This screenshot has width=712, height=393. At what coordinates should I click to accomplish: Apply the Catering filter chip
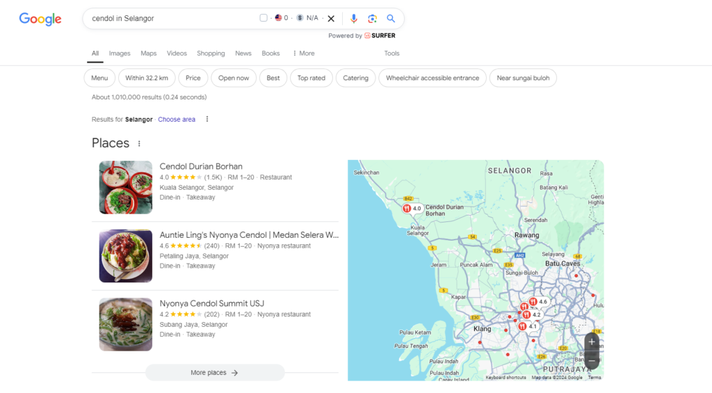pos(355,78)
